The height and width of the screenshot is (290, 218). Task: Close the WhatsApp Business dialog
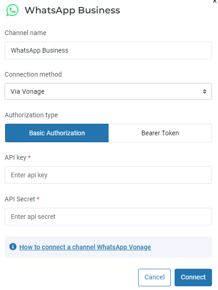tap(215, 1)
